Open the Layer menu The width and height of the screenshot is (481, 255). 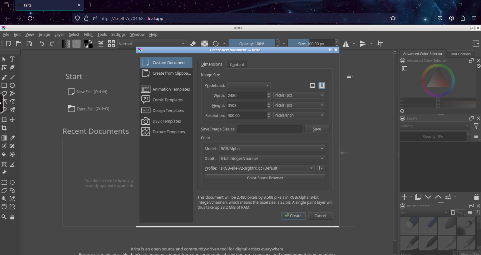click(59, 35)
